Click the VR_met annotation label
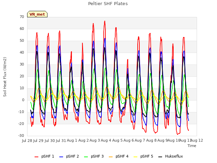 click(x=37, y=14)
